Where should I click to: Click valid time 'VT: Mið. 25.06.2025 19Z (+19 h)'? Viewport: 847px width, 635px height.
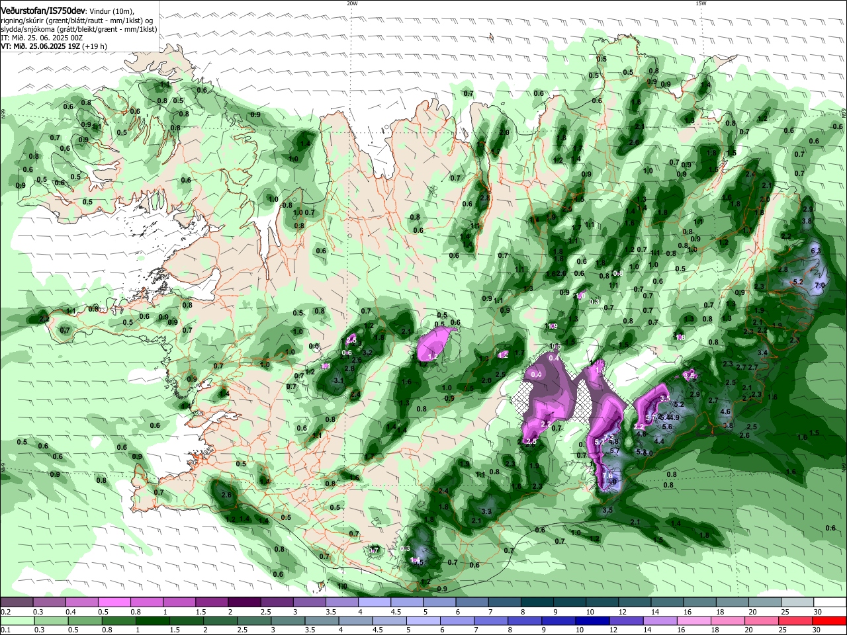click(x=54, y=46)
